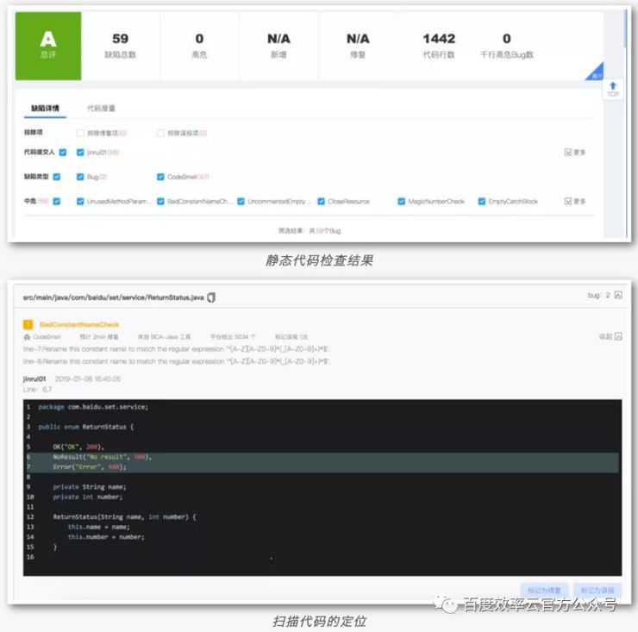
Task: Click code line 3 public enum ReturnStatus
Action: pyautogui.click(x=86, y=427)
